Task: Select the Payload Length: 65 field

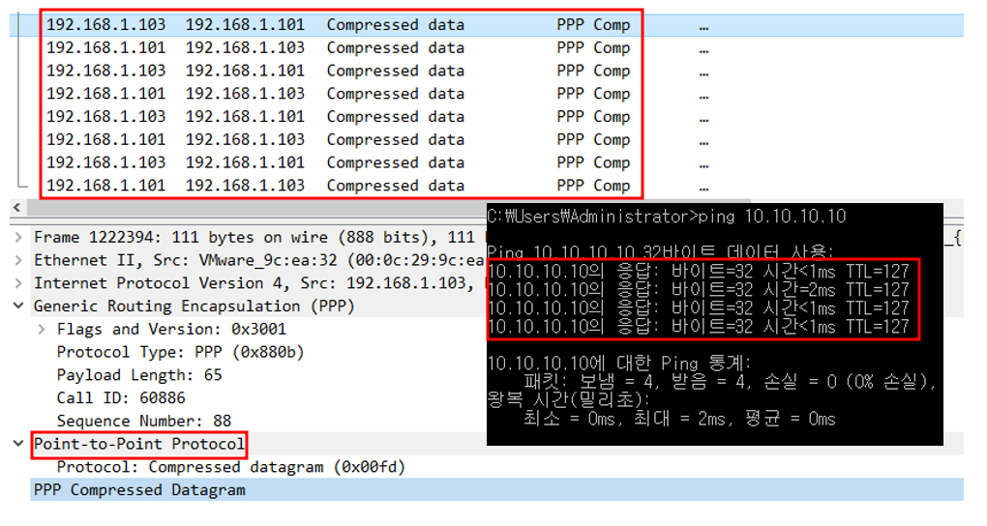Action: pyautogui.click(x=139, y=375)
